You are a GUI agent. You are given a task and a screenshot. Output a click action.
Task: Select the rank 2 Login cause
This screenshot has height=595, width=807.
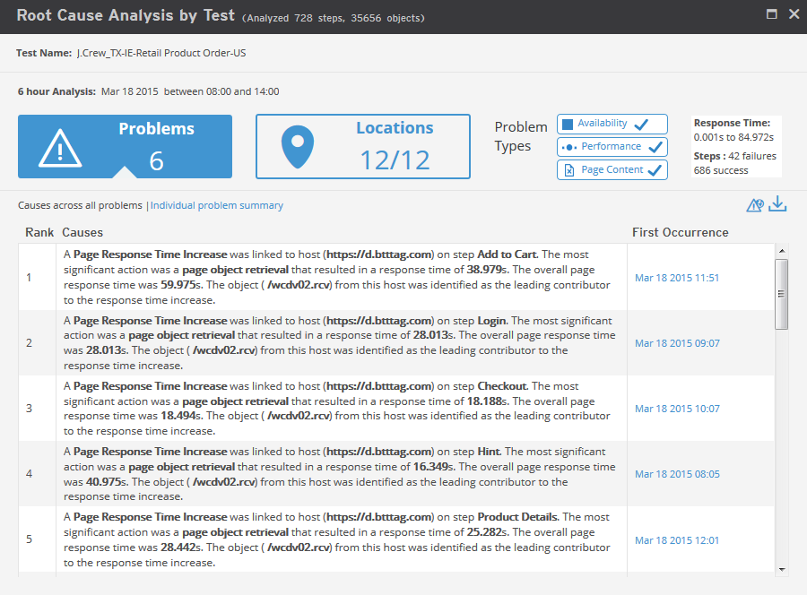click(340, 343)
